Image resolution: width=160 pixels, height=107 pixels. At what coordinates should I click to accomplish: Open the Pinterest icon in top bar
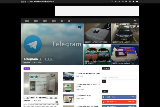(x=130, y=2)
